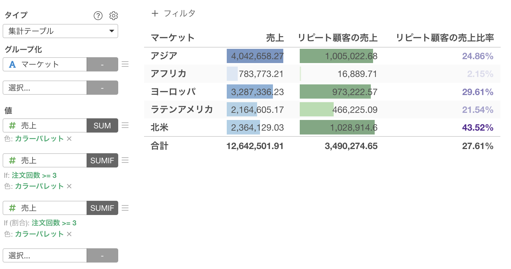Click drag handle beside first SUMIF value
Screen dimensions: 511x269
(x=125, y=160)
